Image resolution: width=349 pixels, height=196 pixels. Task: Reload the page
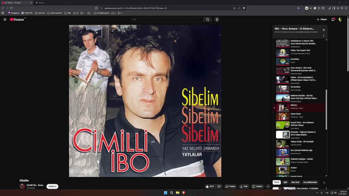coord(11,8)
